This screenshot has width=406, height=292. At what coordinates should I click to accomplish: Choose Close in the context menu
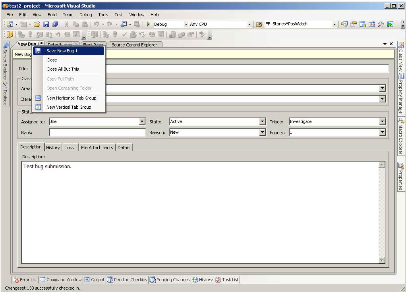[69, 60]
